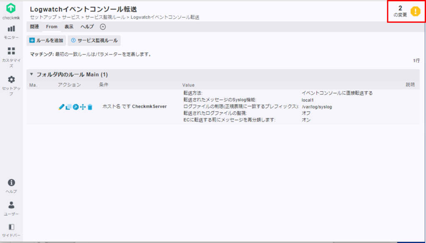The image size is (426, 243).
Task: Collapse the フォルダ内のルール Main (1) section
Action: (x=32, y=74)
